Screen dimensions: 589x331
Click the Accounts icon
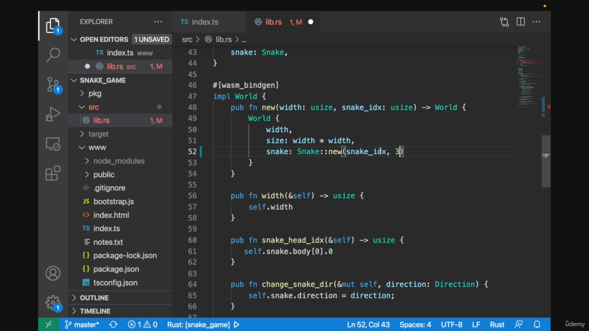coord(53,274)
